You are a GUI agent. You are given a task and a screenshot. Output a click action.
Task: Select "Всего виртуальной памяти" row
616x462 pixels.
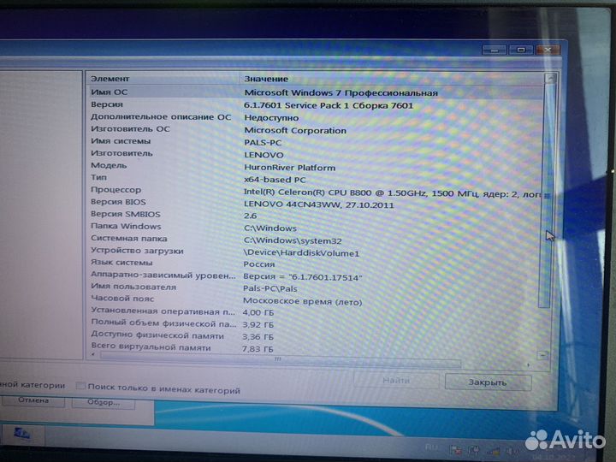click(316, 347)
